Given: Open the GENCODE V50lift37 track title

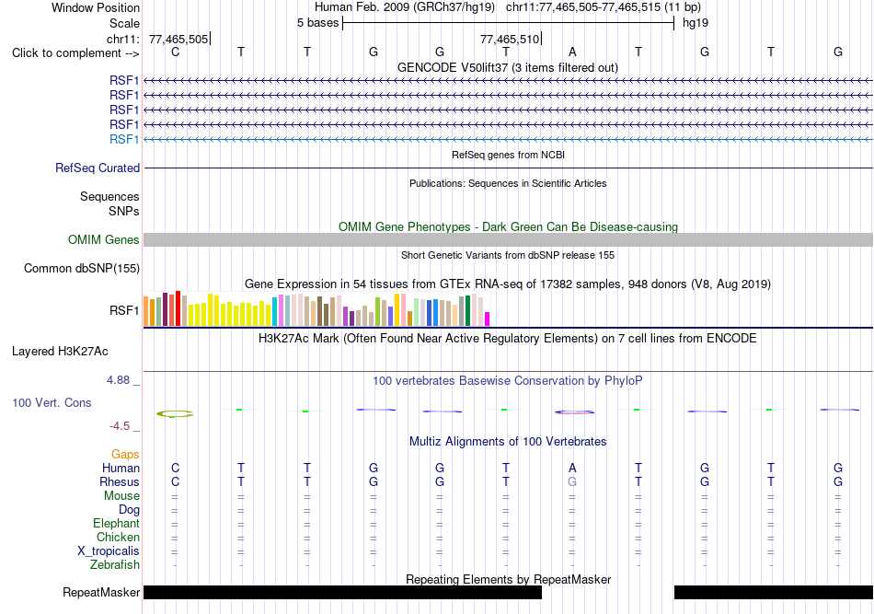Looking at the screenshot, I should tap(508, 67).
